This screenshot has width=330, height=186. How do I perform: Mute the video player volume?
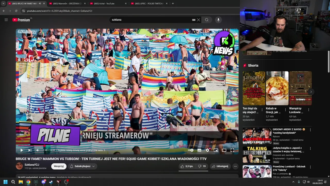38,150
